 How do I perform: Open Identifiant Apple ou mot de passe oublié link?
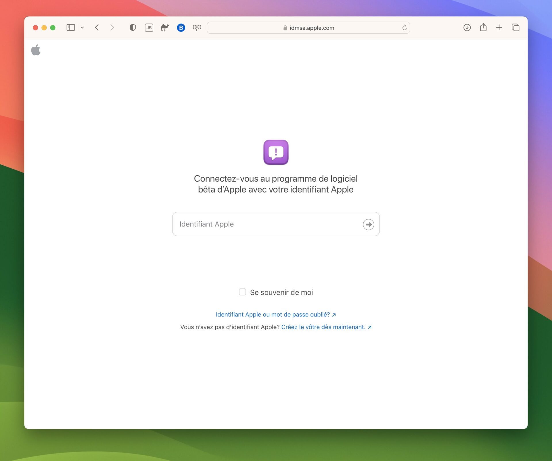pos(276,314)
